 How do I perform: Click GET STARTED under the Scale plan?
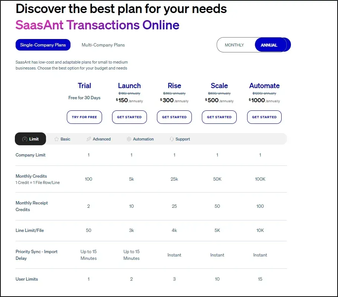(219, 117)
